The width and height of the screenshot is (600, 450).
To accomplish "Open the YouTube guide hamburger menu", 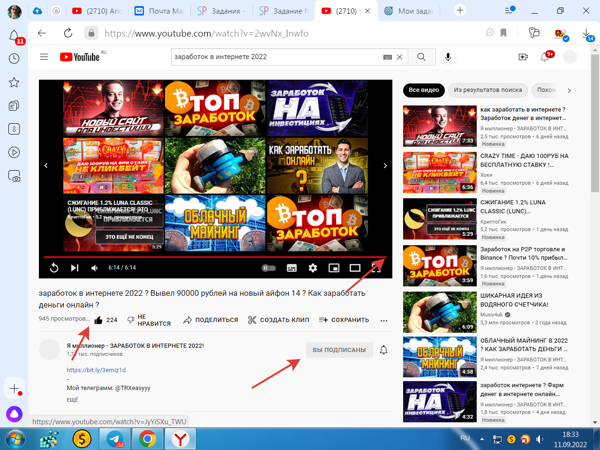I will point(44,57).
